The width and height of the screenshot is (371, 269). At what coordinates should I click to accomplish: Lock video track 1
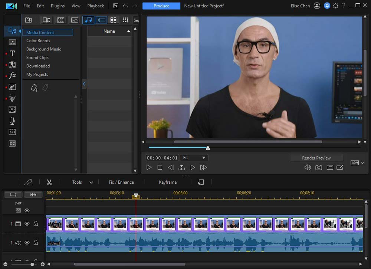[36, 224]
